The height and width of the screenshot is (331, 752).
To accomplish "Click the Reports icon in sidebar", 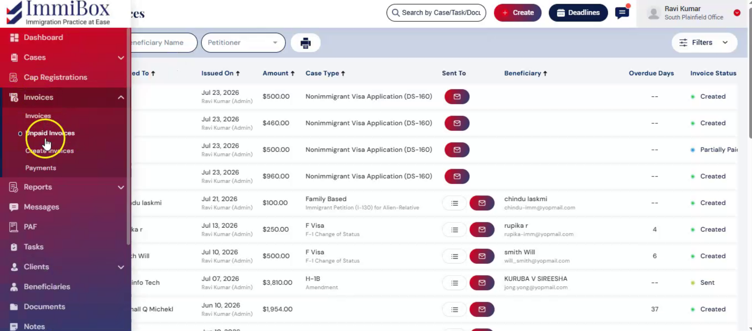I will (13, 187).
